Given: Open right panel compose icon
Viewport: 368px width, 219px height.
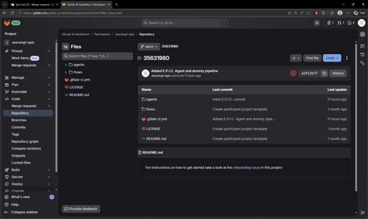Looking at the screenshot, I should coord(363,35).
